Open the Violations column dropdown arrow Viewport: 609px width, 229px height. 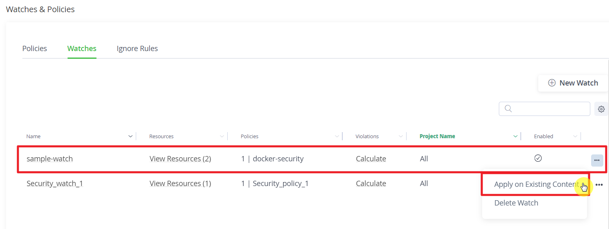pos(401,136)
